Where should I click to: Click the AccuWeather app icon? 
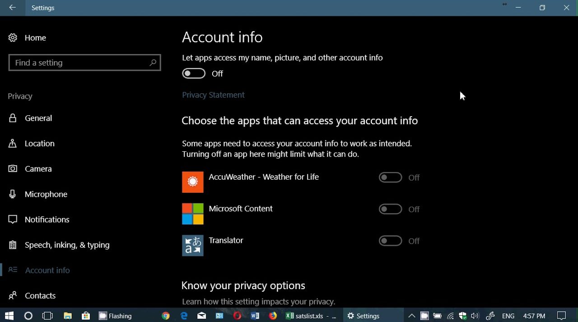(193, 182)
